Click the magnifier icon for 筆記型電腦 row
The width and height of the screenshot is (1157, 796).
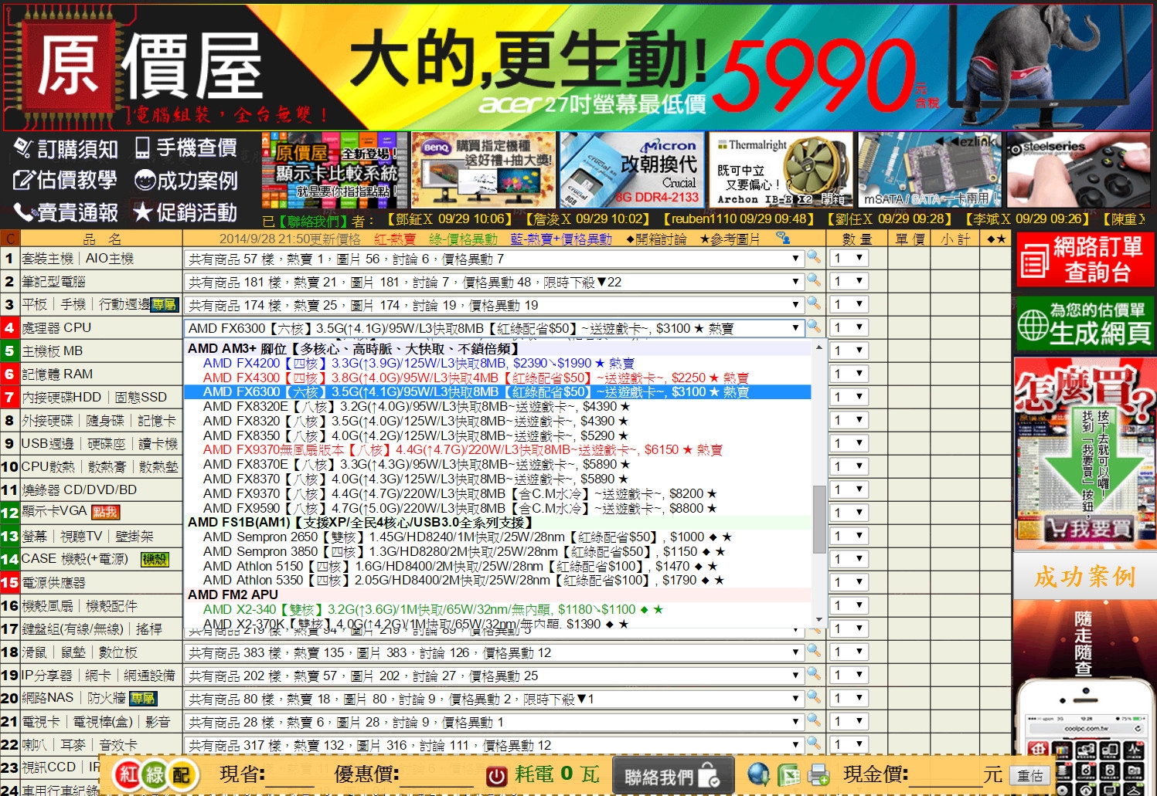pyautogui.click(x=814, y=280)
